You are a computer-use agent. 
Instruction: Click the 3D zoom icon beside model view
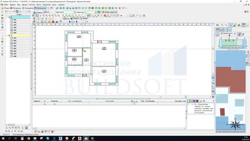248,52
